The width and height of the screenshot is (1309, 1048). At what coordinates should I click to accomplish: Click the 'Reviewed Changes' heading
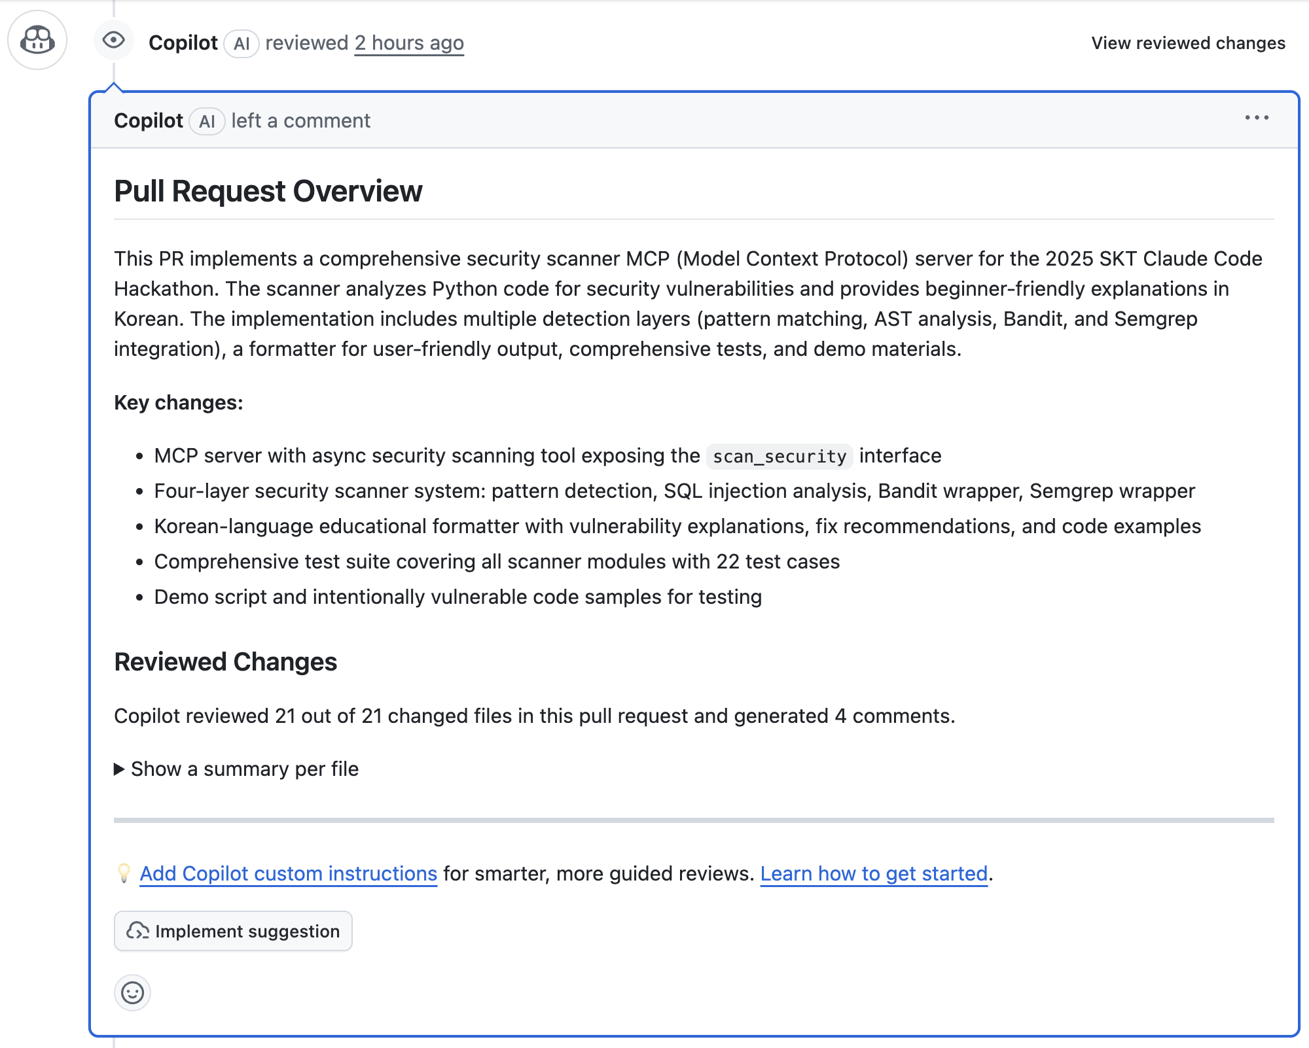tap(225, 662)
